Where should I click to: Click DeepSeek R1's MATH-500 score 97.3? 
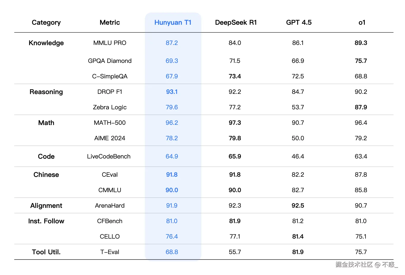point(235,123)
